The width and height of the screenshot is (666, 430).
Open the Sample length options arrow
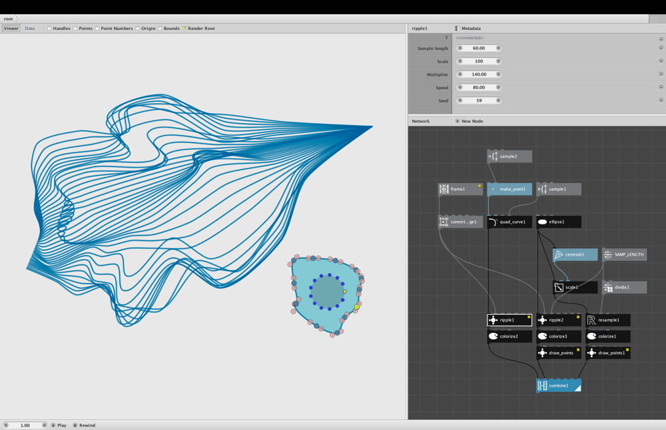click(x=661, y=48)
